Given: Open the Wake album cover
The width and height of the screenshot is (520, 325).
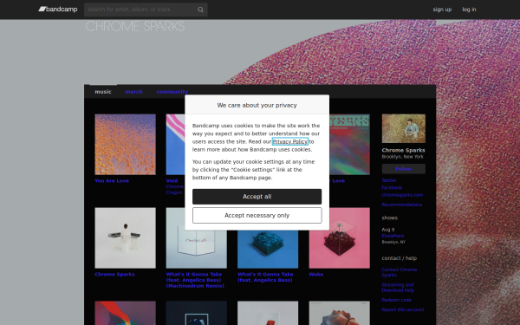Looking at the screenshot, I should pyautogui.click(x=339, y=237).
